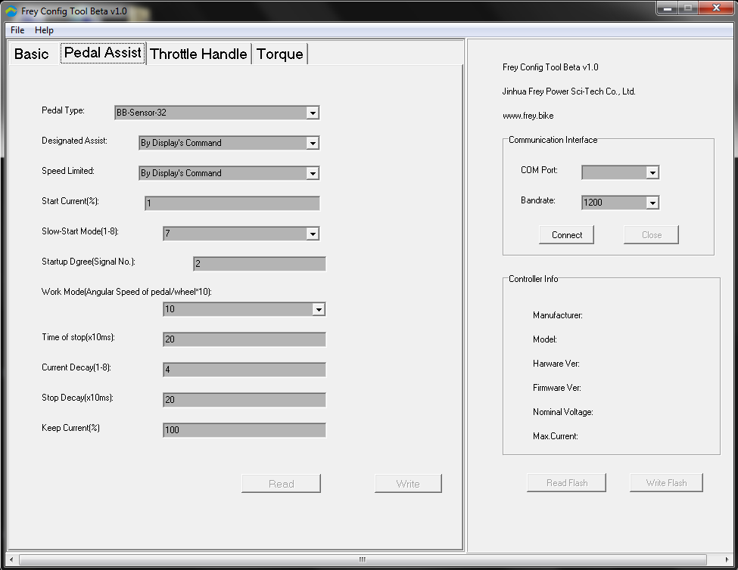This screenshot has height=570, width=738.
Task: Click the Write button
Action: pyautogui.click(x=408, y=483)
